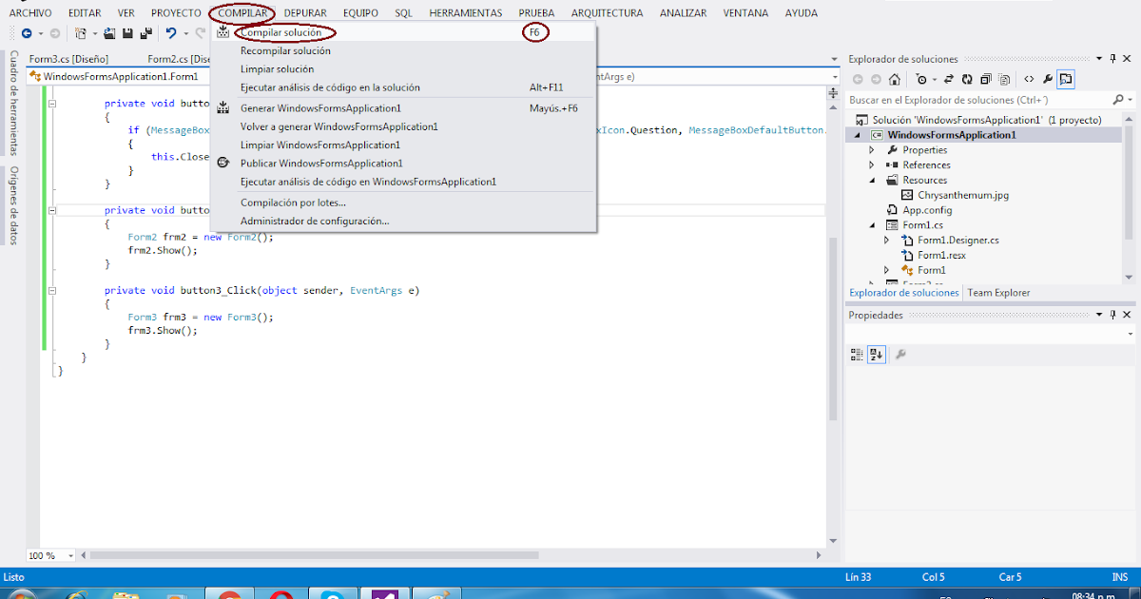This screenshot has width=1141, height=599.
Task: Click the View Code icon in Solution Explorer
Action: click(1028, 80)
